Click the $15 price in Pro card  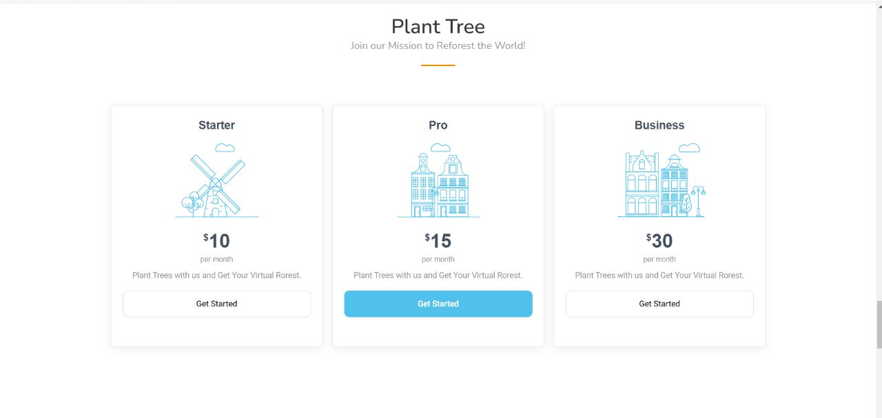click(x=438, y=241)
